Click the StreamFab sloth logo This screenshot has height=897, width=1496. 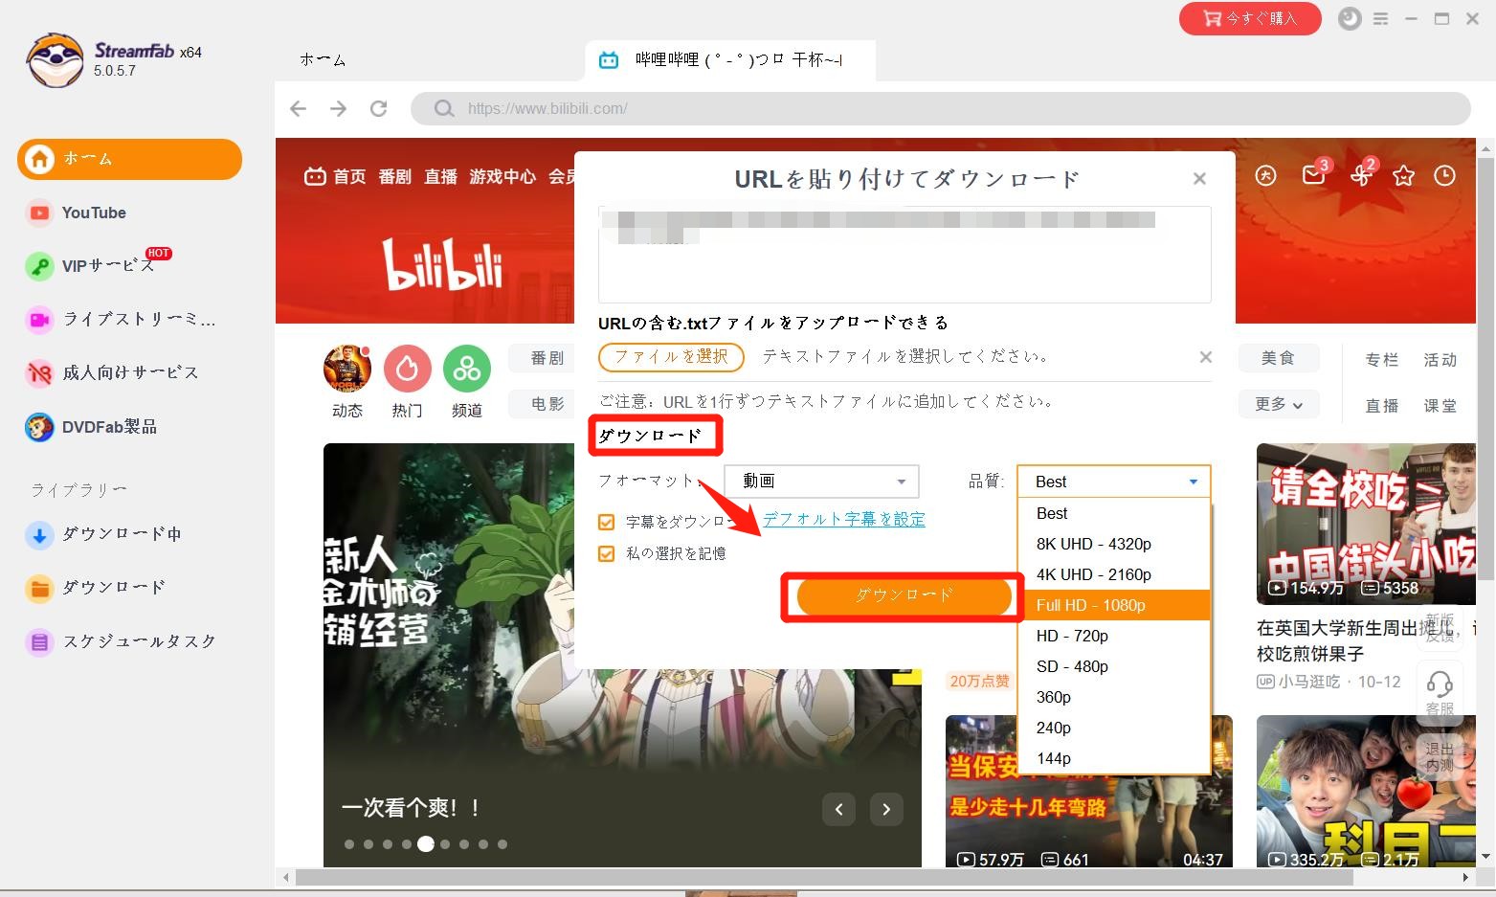pyautogui.click(x=55, y=60)
